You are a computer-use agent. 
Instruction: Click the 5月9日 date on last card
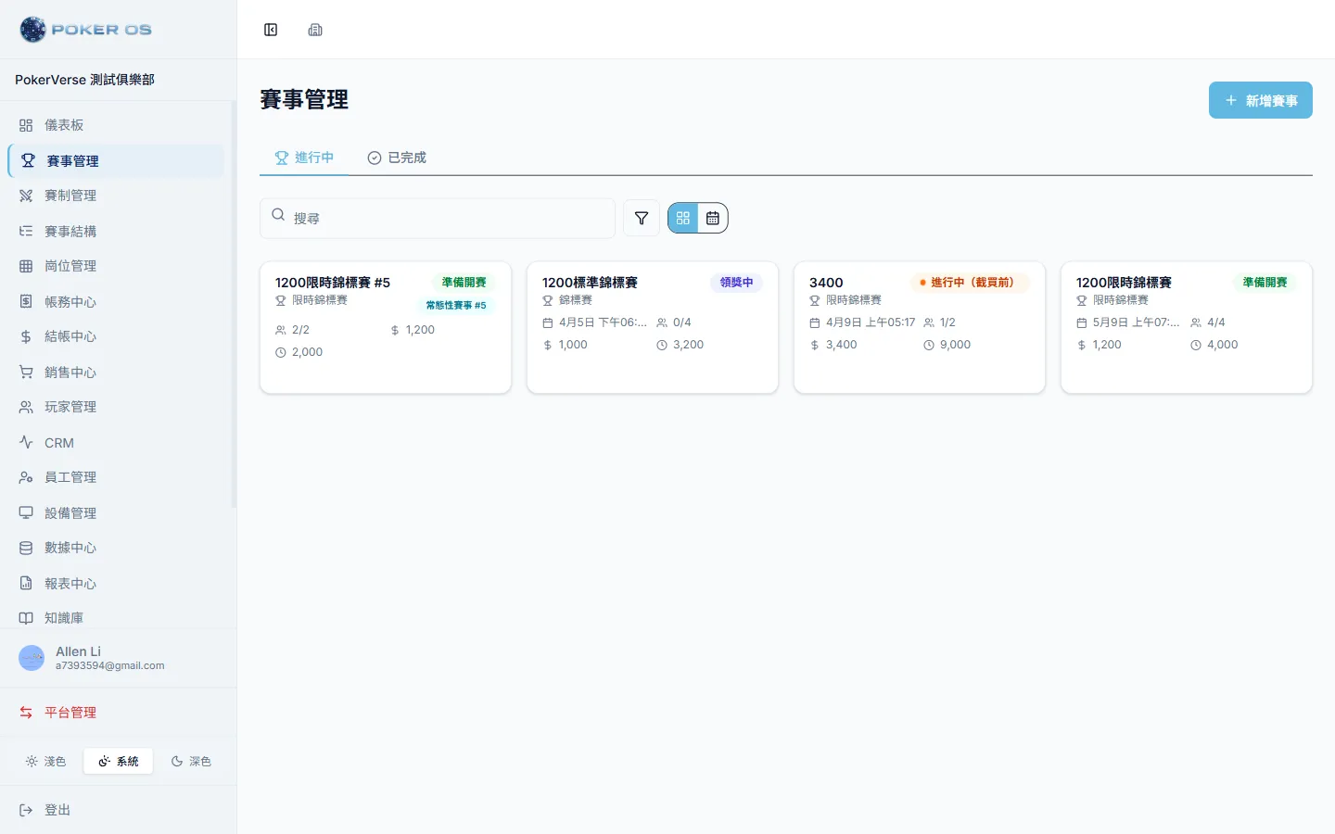coord(1137,322)
